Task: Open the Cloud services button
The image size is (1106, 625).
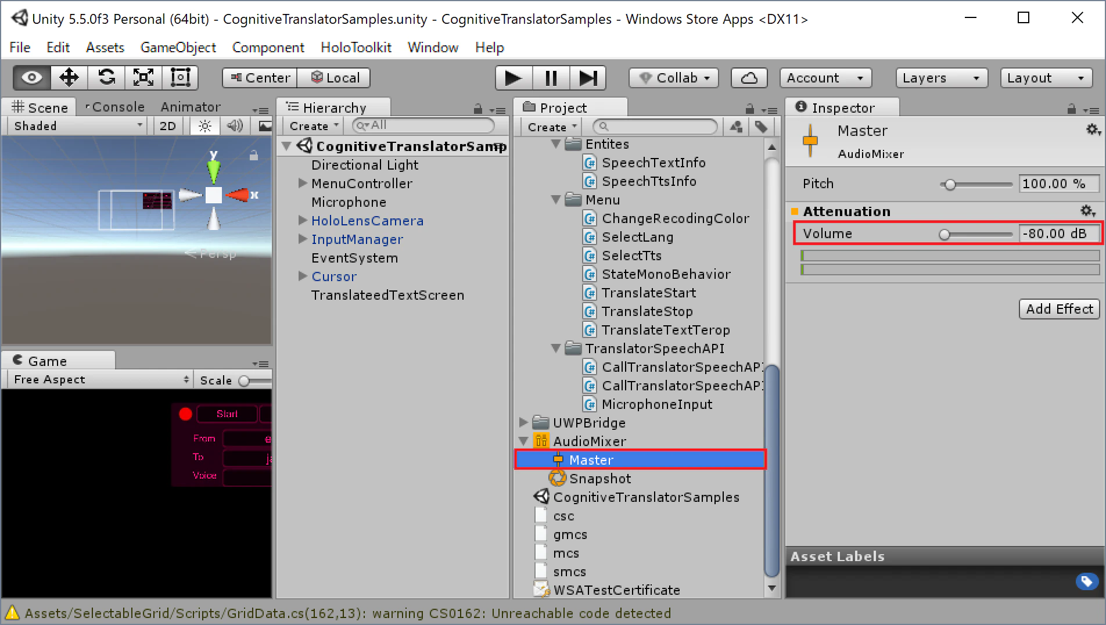Action: pyautogui.click(x=749, y=78)
